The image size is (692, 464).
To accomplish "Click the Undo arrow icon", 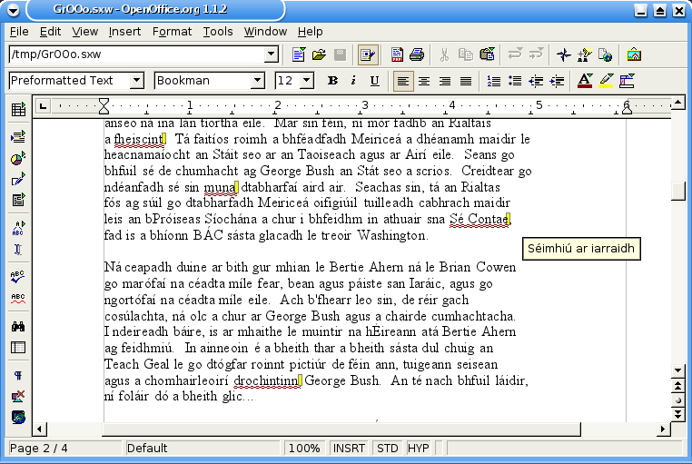I will [x=515, y=54].
